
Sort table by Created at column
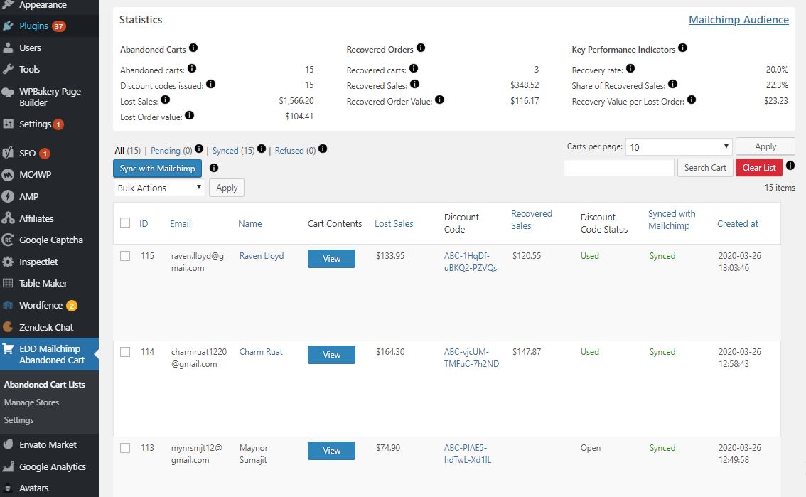pos(737,223)
